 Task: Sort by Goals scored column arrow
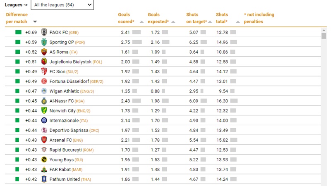coord(142,22)
